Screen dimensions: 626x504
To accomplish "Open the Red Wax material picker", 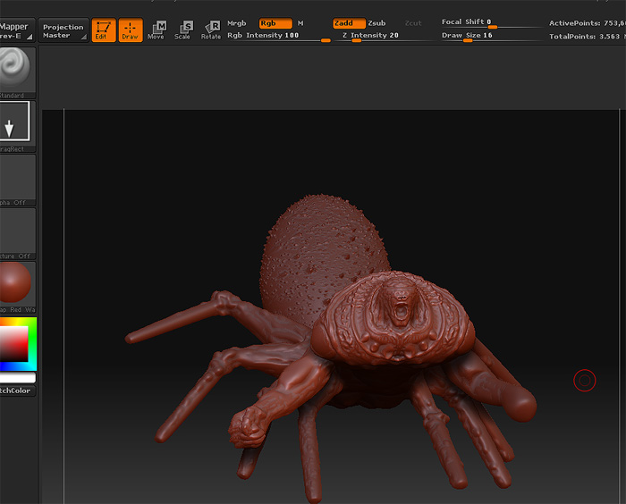I will (x=16, y=282).
